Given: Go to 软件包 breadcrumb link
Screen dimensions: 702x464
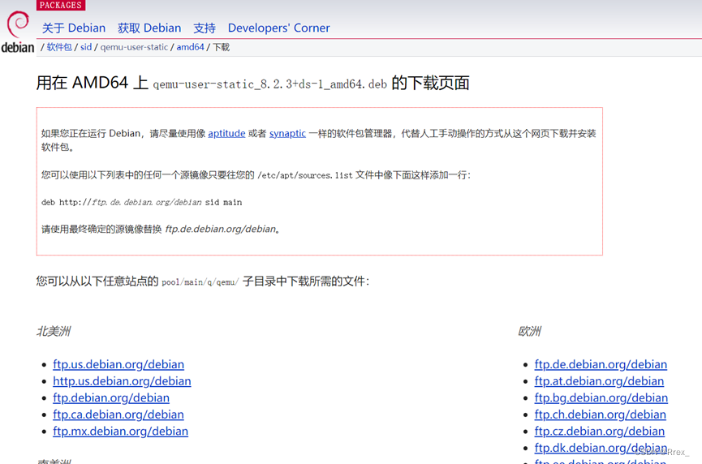Looking at the screenshot, I should pos(59,47).
